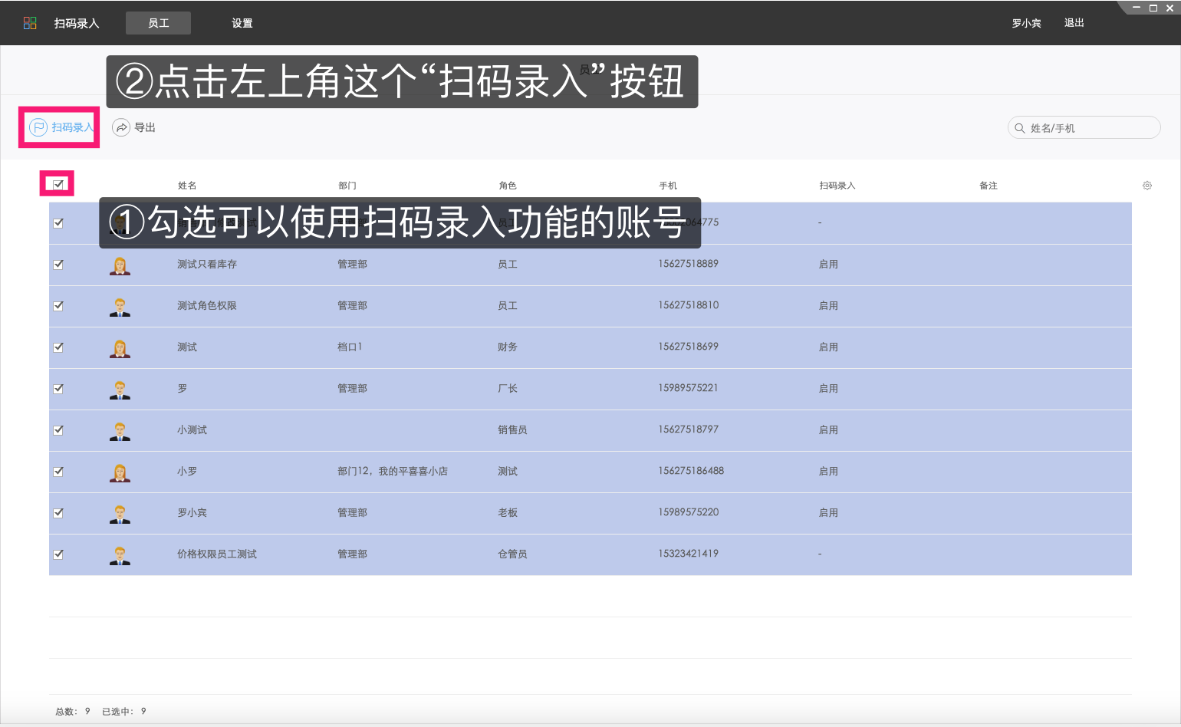Viewport: 1181px width, 727px height.
Task: Open the column settings gear icon
Action: pyautogui.click(x=1146, y=185)
